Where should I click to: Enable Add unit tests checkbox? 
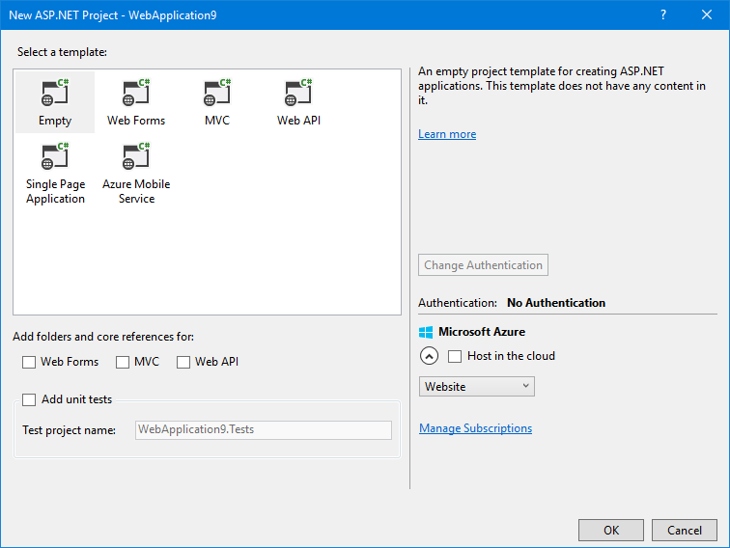29,399
